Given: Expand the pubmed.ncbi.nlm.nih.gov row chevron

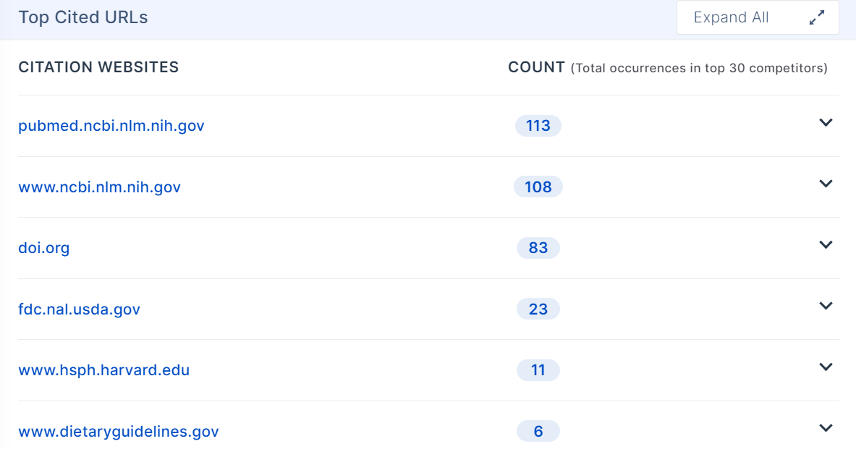Looking at the screenshot, I should pyautogui.click(x=826, y=123).
